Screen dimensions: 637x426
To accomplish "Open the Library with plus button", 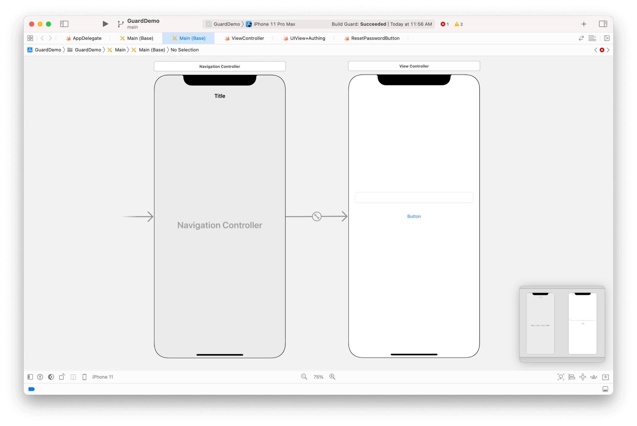I will click(584, 24).
